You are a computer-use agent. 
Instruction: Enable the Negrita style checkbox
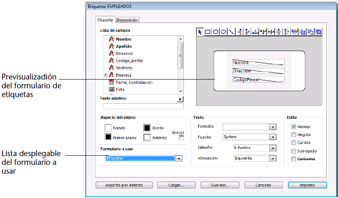pyautogui.click(x=293, y=135)
